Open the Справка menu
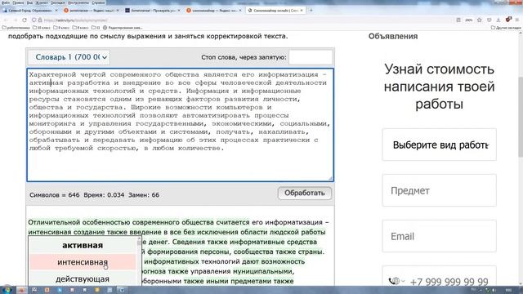Viewport: 523px width, 294px height. coord(98,2)
